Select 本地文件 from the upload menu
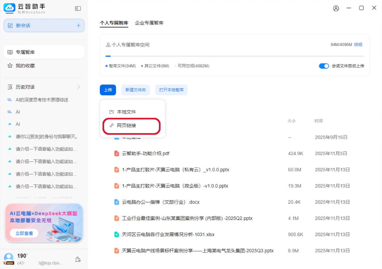382x269 pixels. tap(126, 112)
